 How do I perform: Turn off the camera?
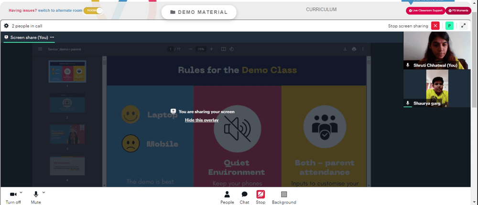(13, 197)
